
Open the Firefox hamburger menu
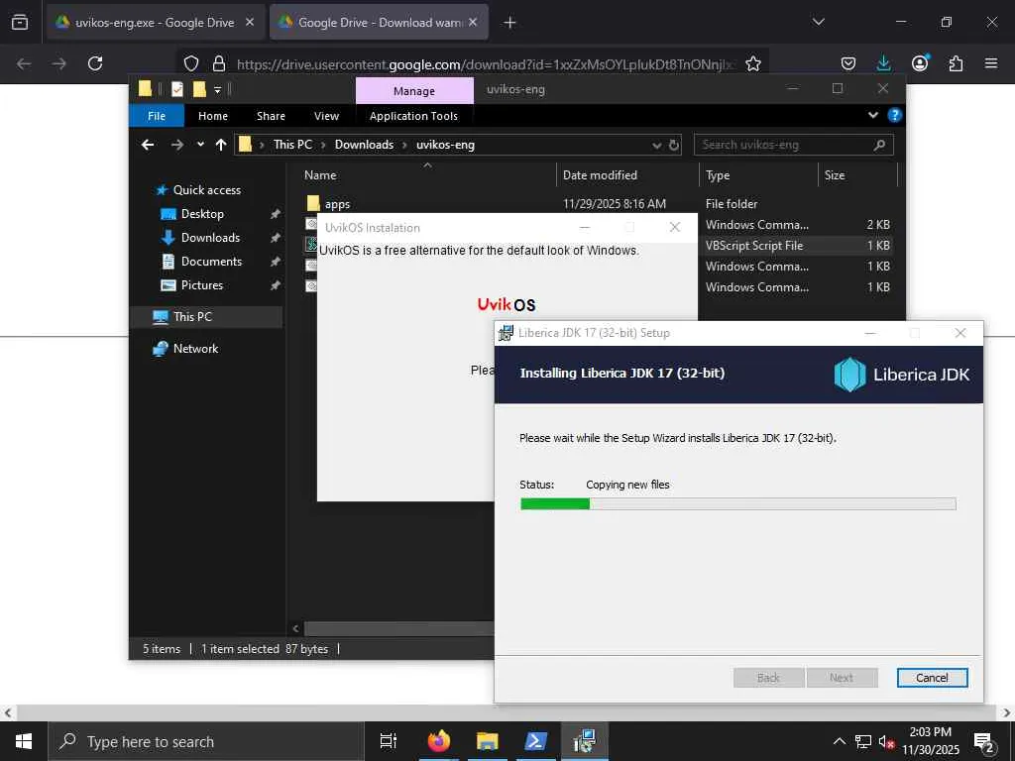click(x=991, y=63)
